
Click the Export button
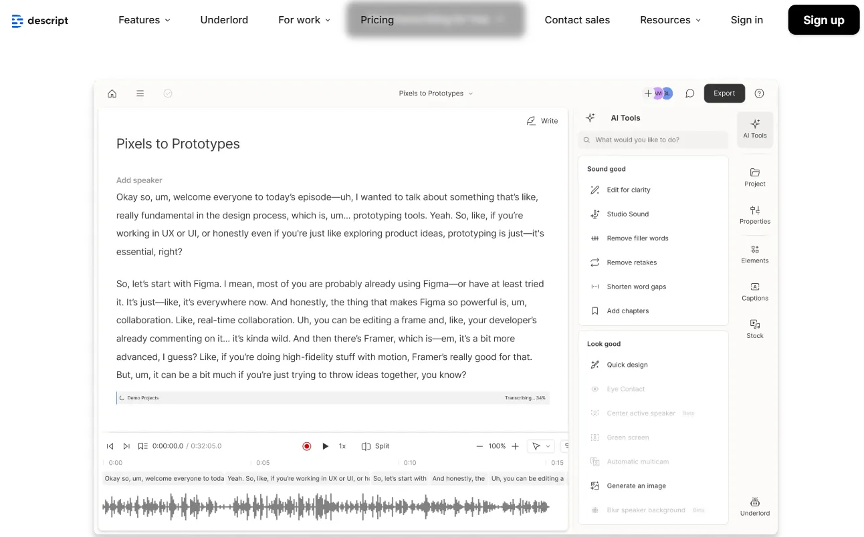coord(724,94)
